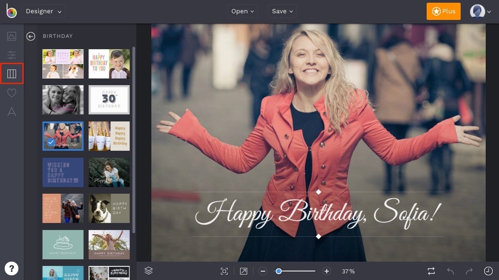Image resolution: width=499 pixels, height=280 pixels.
Task: Open the question mark help button
Action: click(12, 268)
